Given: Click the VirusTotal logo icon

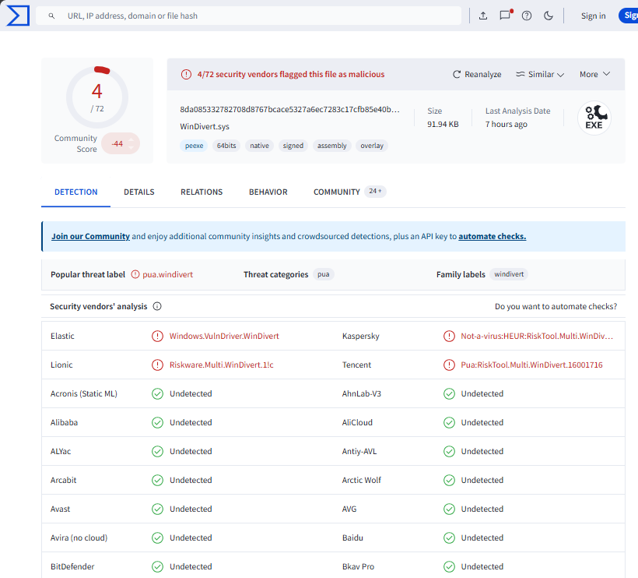Looking at the screenshot, I should 19,16.
